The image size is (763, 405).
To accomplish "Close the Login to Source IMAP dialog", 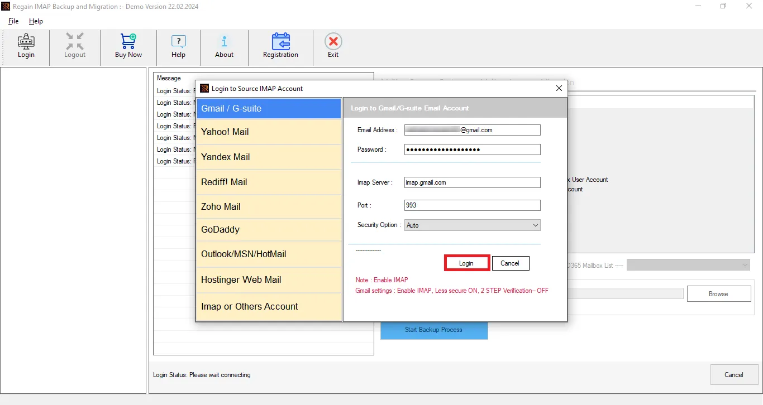I will point(559,88).
